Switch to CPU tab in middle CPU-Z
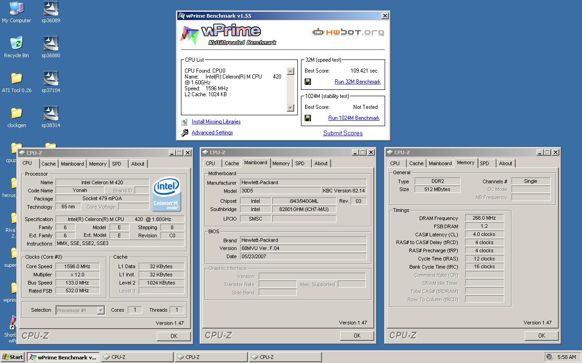582x363 pixels. (x=210, y=163)
